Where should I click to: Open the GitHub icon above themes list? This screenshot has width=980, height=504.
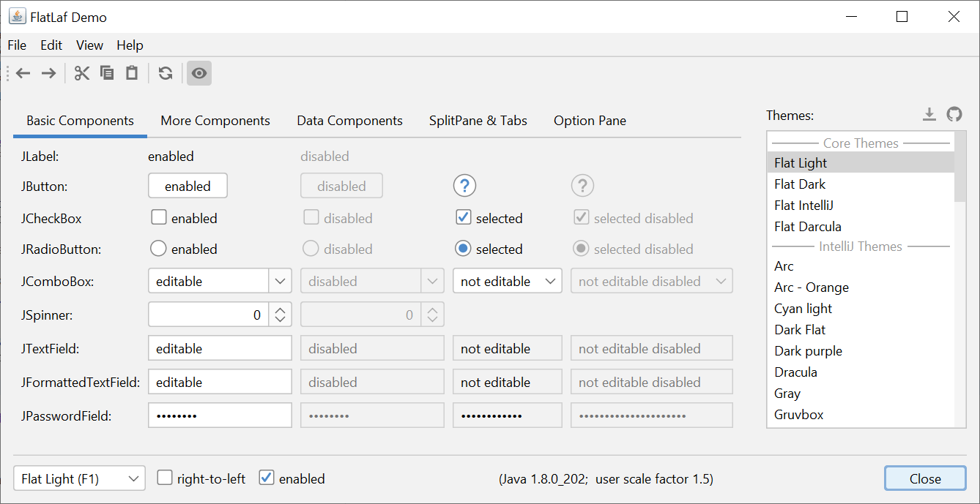(954, 114)
